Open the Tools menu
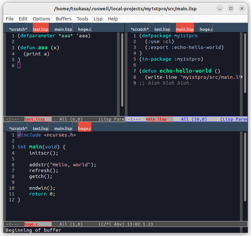 pyautogui.click(x=83, y=19)
